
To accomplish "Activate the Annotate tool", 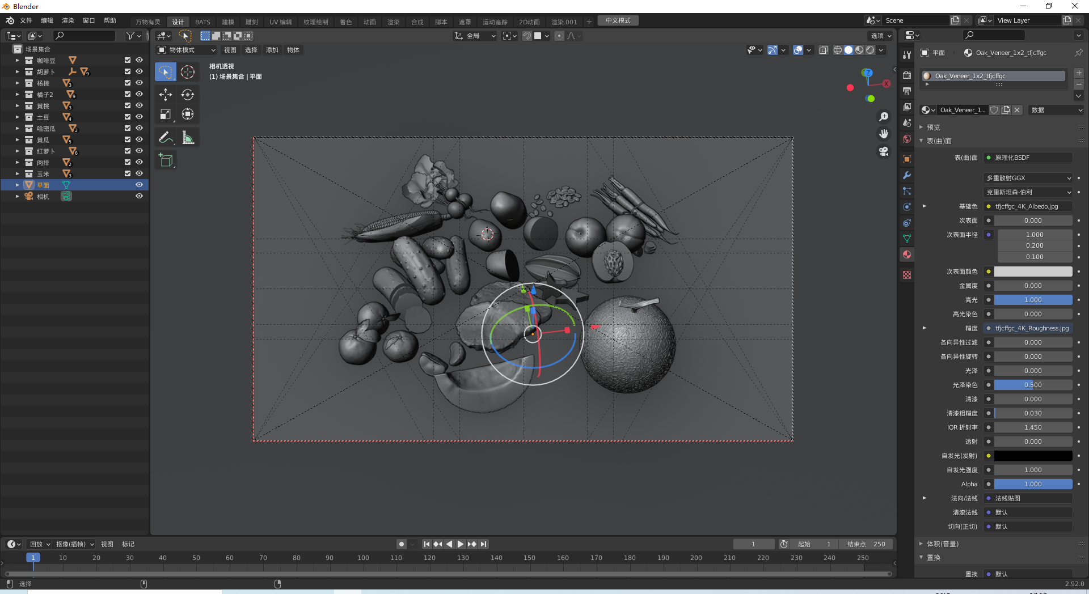I will 165,137.
